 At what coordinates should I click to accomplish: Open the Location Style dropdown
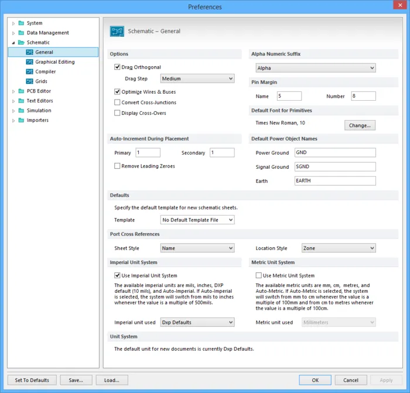(339, 248)
